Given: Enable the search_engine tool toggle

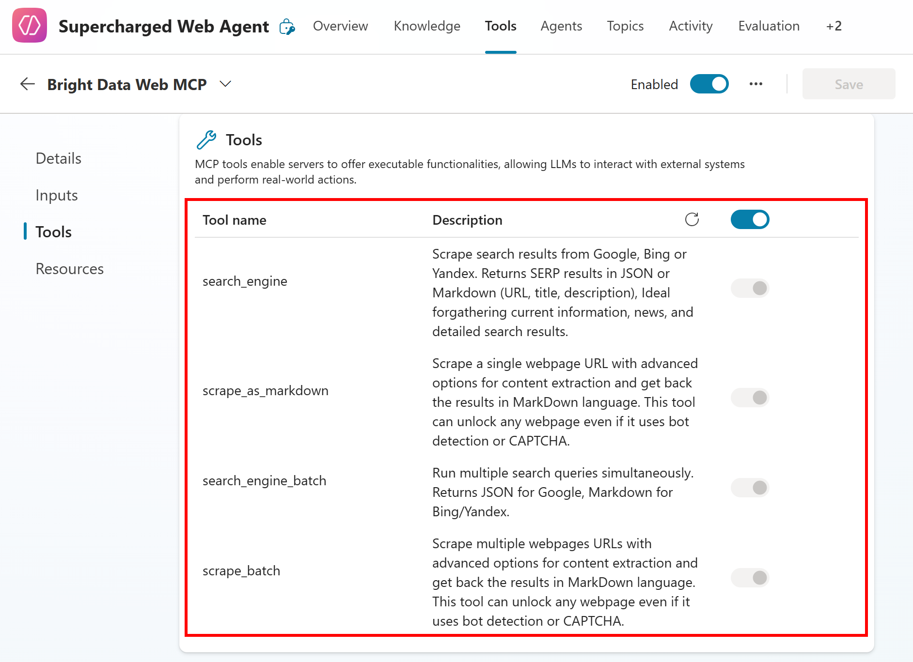Looking at the screenshot, I should [750, 288].
